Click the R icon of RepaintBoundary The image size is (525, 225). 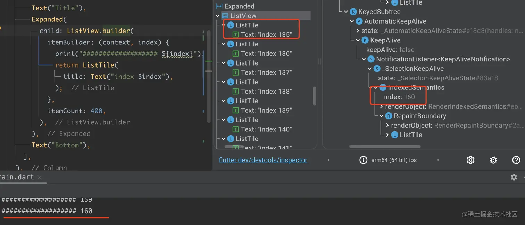coord(389,116)
